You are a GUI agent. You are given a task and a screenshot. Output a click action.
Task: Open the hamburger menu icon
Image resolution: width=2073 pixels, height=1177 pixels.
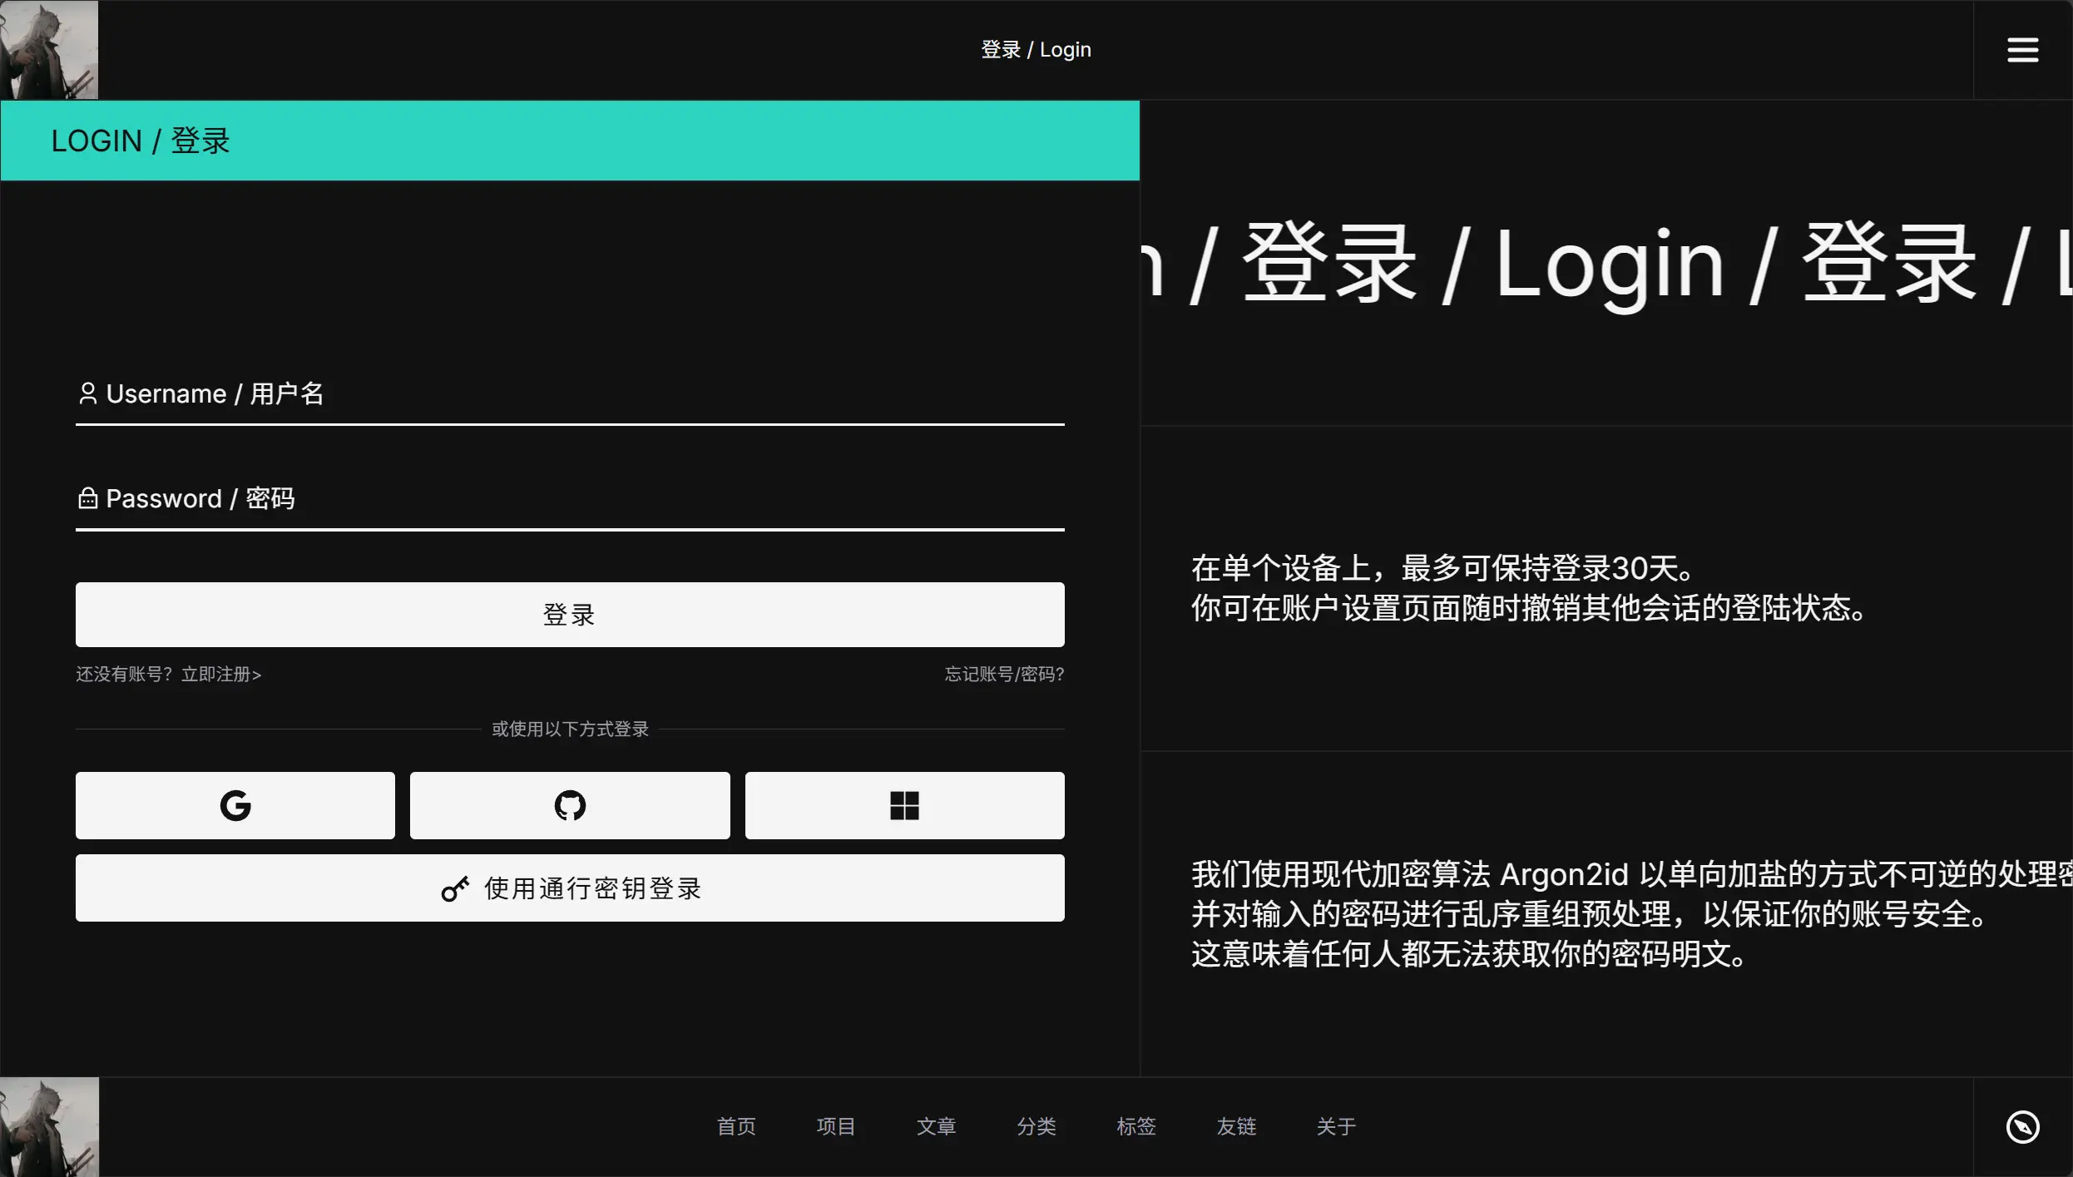pos(2022,50)
